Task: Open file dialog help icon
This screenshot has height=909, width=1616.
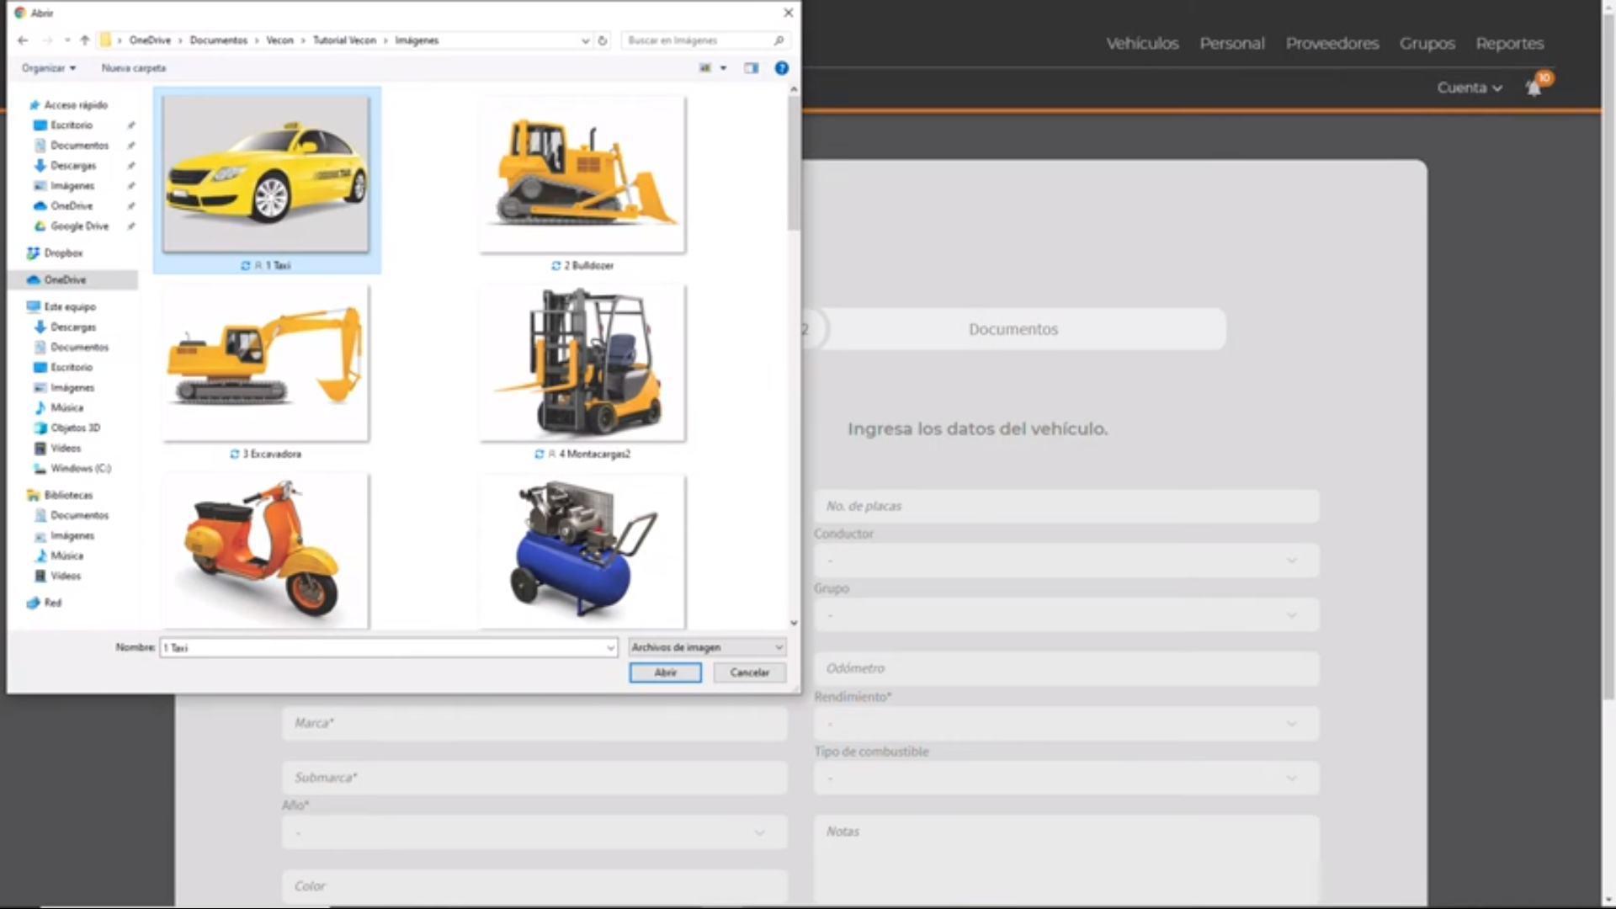Action: (781, 68)
